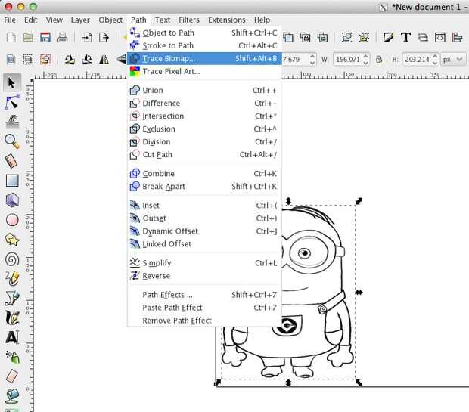Select the Zoom magnifier tool
Viewport: 469px width, 412px height.
click(12, 141)
